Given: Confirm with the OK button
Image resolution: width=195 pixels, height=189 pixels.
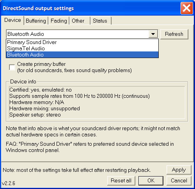Looking at the screenshot, I should click(x=151, y=180).
